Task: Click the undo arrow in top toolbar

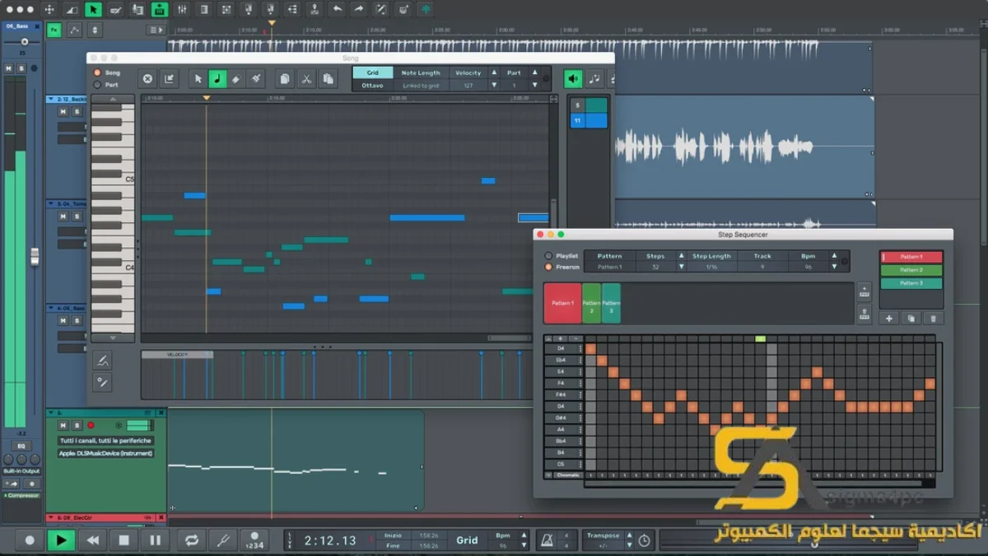Action: point(337,9)
